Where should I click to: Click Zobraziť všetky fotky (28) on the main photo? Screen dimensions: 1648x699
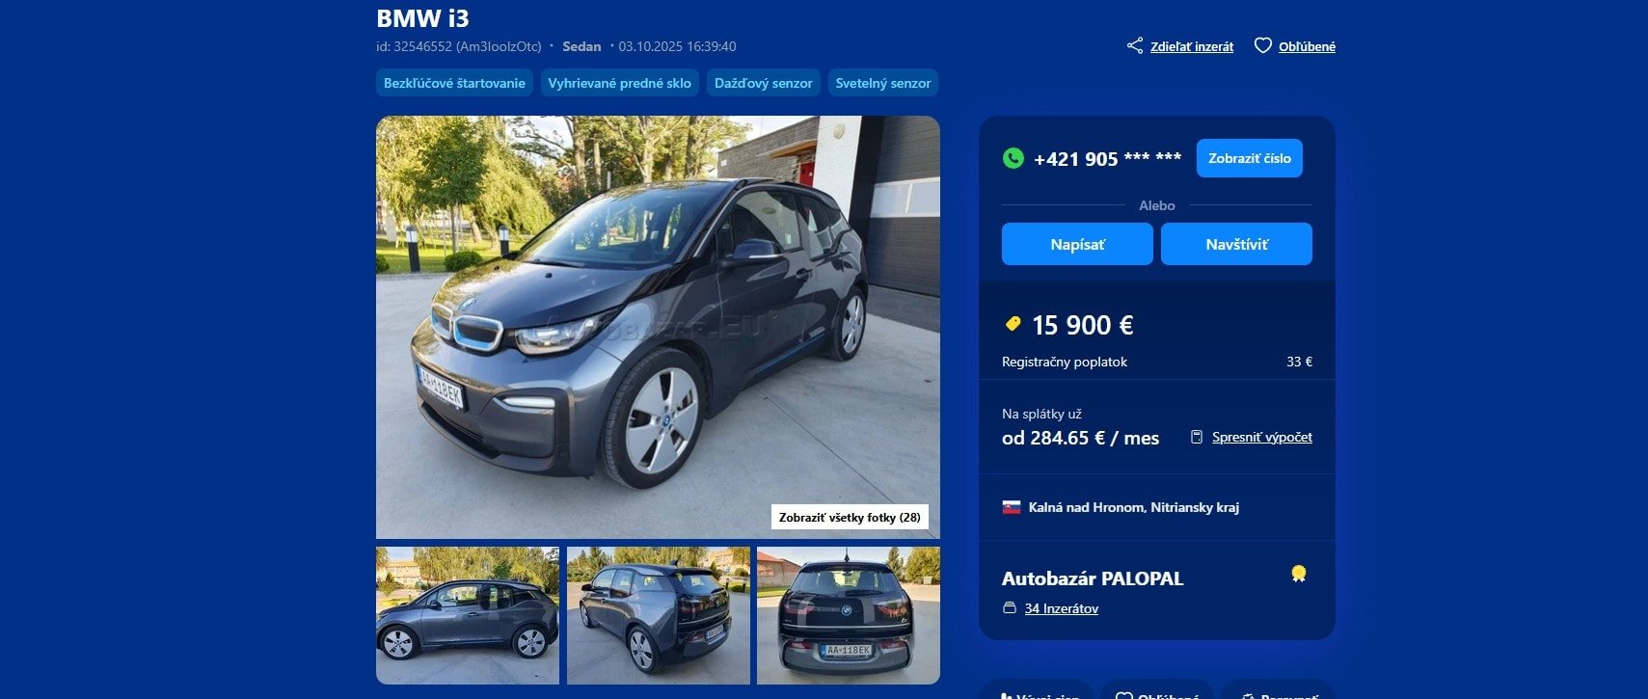point(850,517)
